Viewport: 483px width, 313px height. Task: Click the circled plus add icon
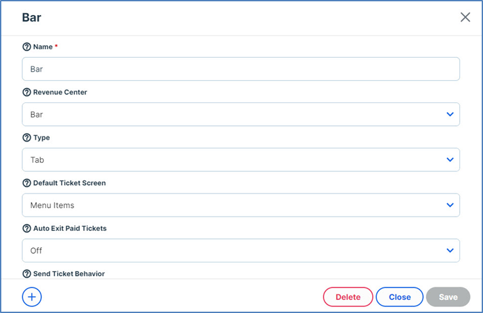pos(31,297)
